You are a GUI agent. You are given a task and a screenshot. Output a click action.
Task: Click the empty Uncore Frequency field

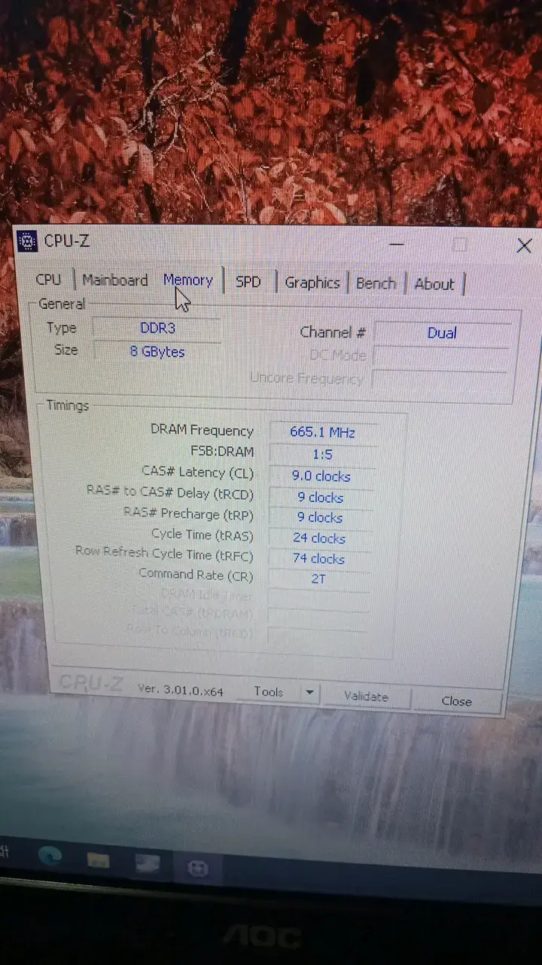point(440,379)
